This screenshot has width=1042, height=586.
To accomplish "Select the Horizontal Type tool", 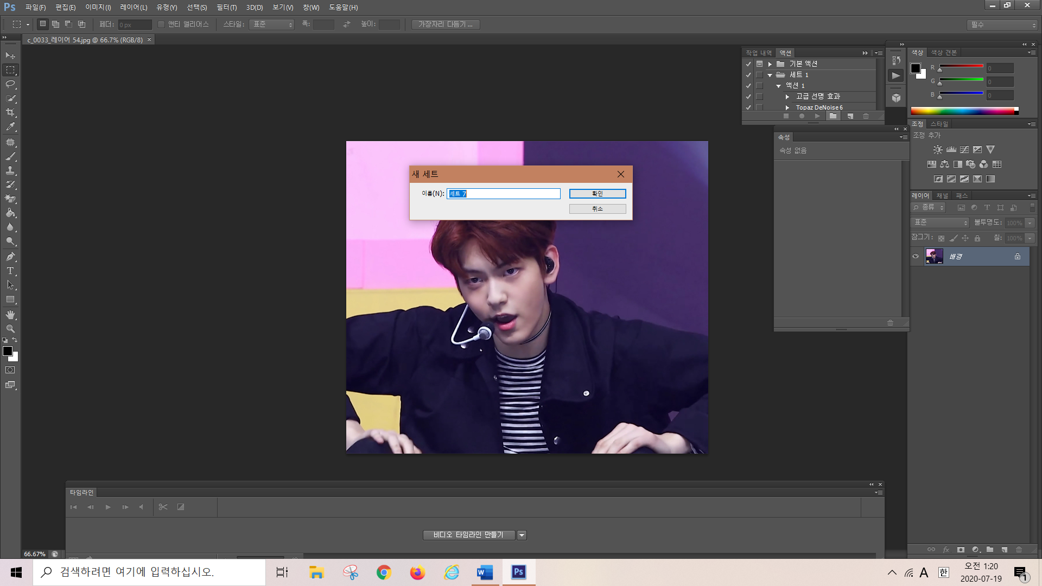I will (x=10, y=271).
